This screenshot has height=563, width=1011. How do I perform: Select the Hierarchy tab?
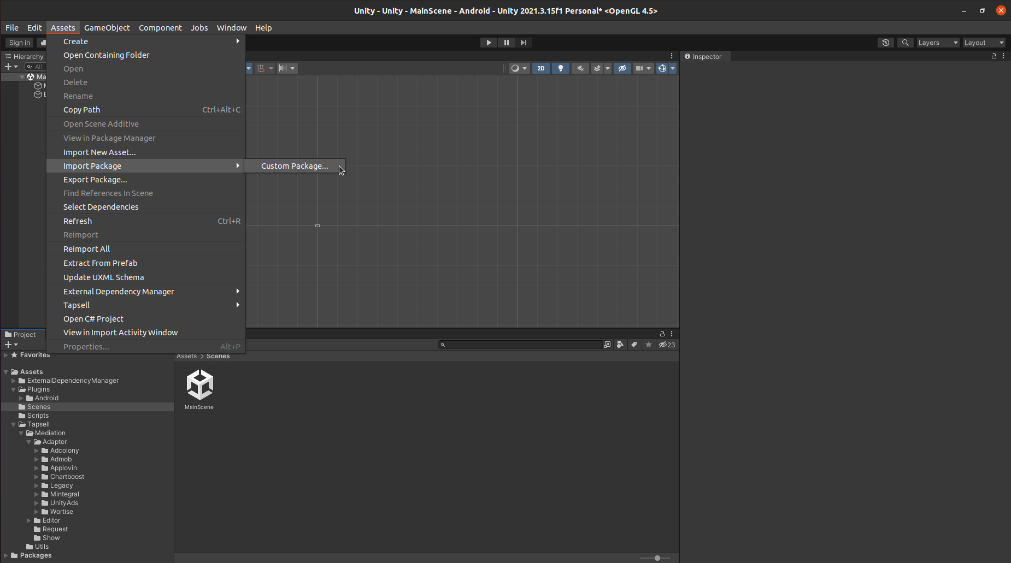tap(25, 56)
